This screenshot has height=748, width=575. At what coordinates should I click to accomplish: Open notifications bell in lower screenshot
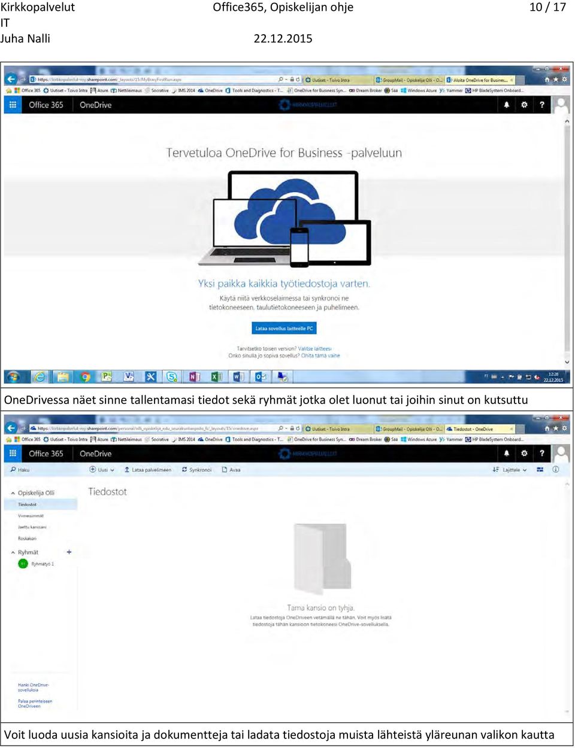[x=506, y=454]
